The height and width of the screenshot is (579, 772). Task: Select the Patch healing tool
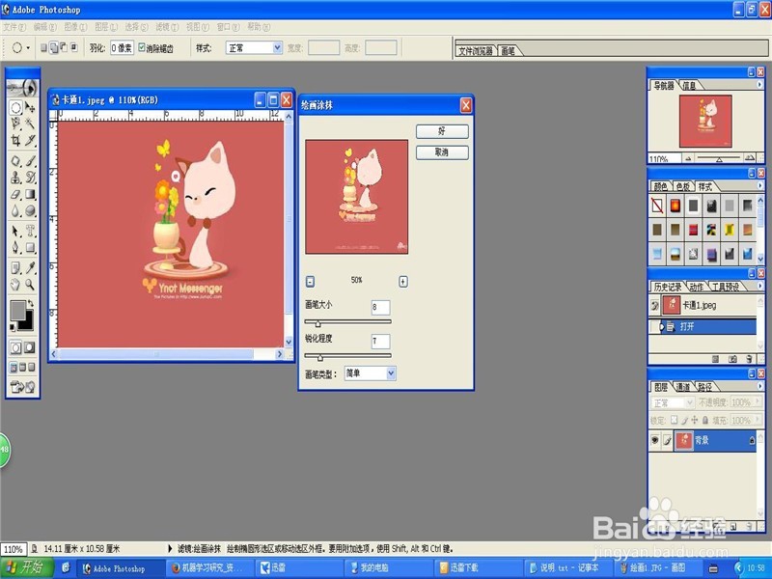(x=15, y=161)
